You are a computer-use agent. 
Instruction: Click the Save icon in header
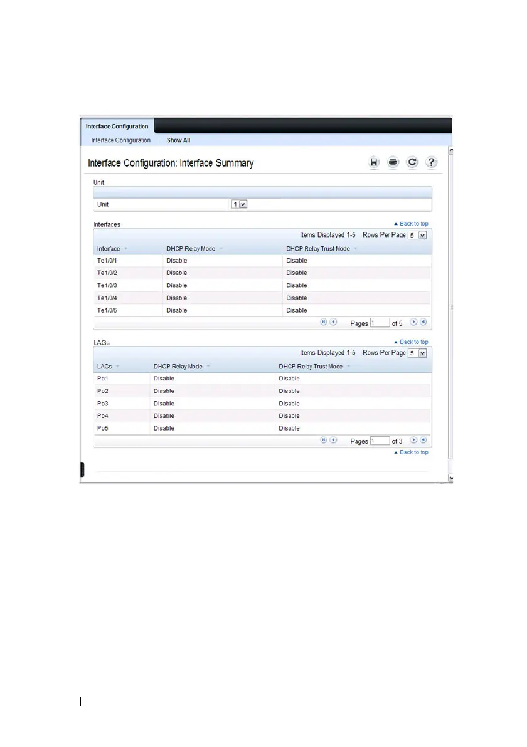pyautogui.click(x=374, y=162)
